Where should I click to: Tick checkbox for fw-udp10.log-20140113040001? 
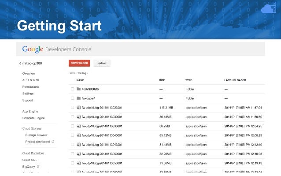72,135
